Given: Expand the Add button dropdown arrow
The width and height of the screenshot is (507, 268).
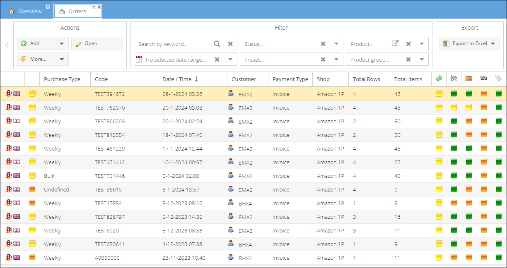Looking at the screenshot, I should (x=62, y=43).
